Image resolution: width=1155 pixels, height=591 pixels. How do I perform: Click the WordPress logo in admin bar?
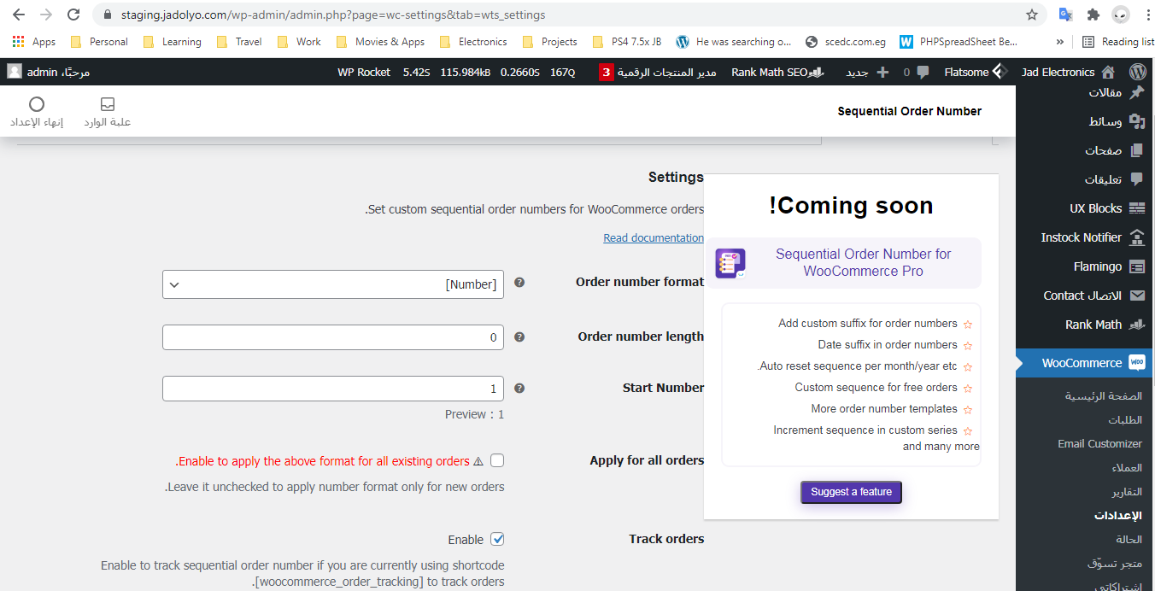[1137, 72]
